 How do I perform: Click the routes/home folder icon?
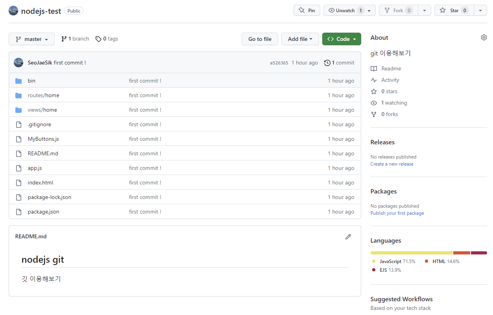click(18, 95)
